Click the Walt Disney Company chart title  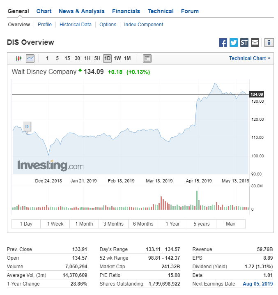44,72
